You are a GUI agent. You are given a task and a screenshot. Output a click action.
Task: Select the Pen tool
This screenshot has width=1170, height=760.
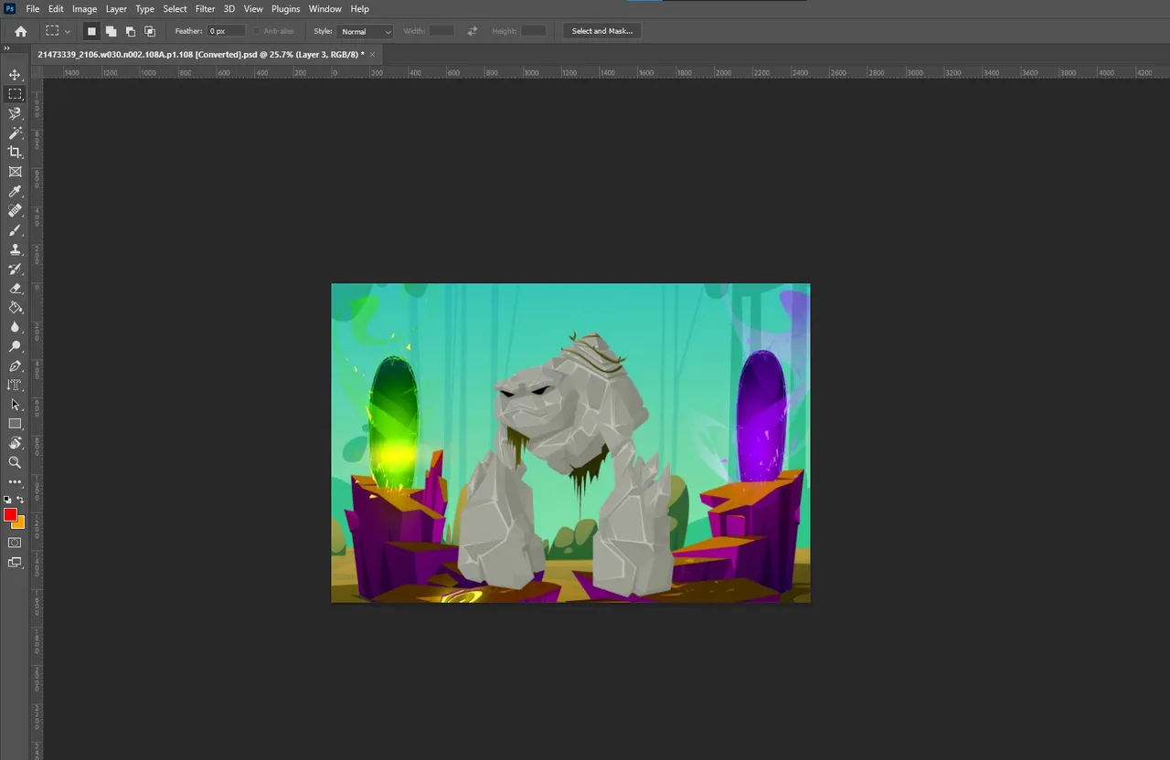coord(15,365)
